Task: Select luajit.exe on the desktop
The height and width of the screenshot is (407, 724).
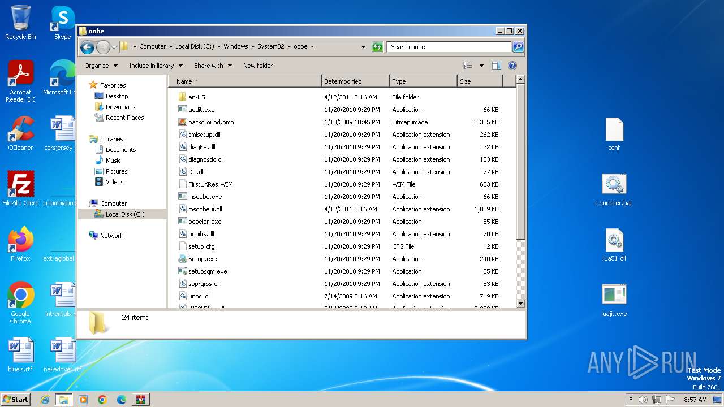Action: click(x=614, y=301)
